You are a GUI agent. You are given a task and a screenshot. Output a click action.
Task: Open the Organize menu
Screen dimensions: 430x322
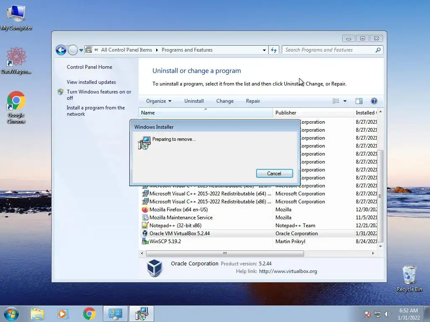coord(158,101)
